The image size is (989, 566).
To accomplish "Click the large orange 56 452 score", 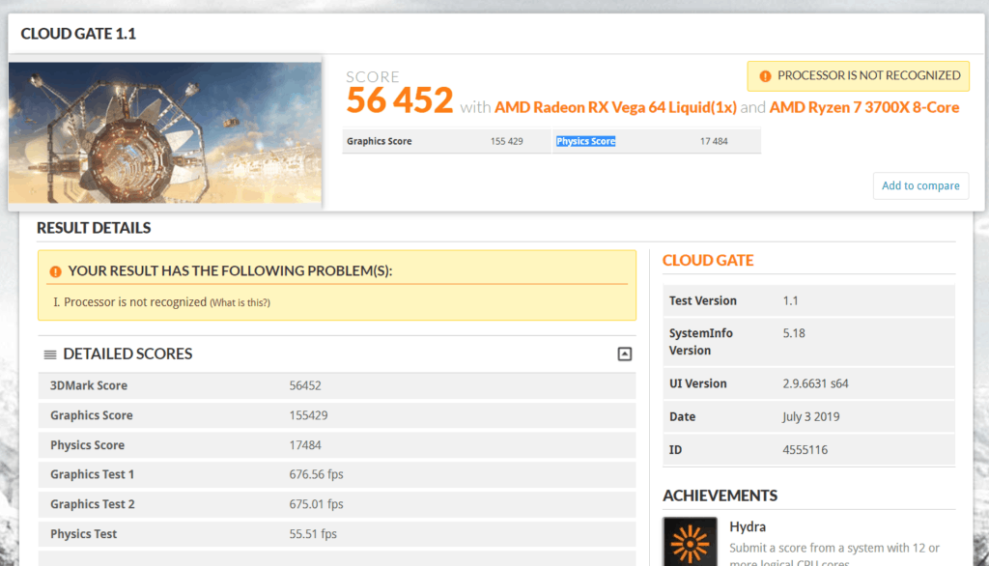I will (x=400, y=100).
